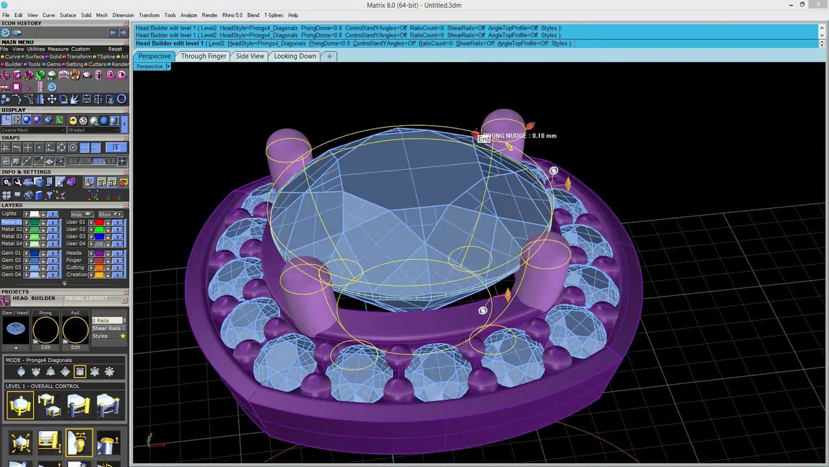Click Edit under the Rail profile
Screen dimensions: 829x467
point(75,347)
